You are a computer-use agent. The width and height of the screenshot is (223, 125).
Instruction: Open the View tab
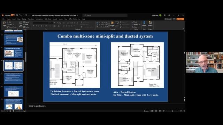66,19
